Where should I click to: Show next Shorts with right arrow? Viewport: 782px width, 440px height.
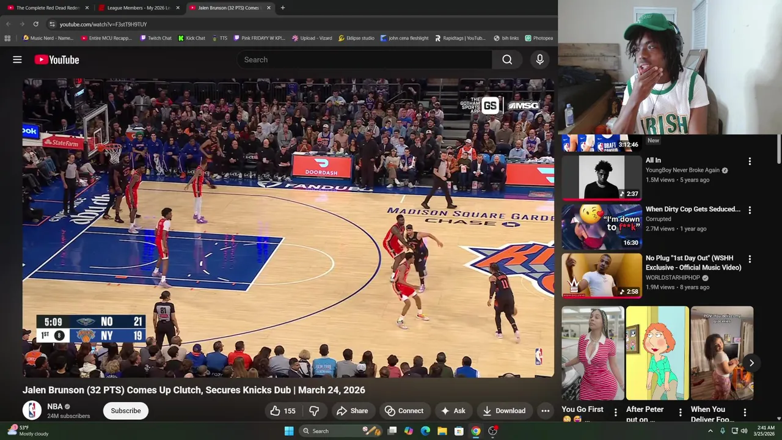[751, 363]
